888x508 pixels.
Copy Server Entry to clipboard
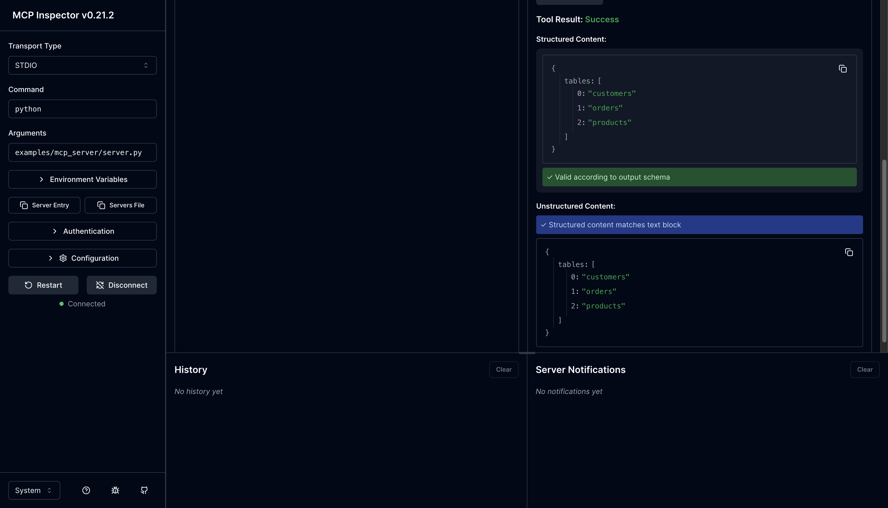coord(44,205)
